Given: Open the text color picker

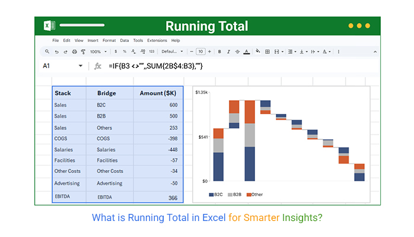Looking at the screenshot, I should click(x=247, y=52).
